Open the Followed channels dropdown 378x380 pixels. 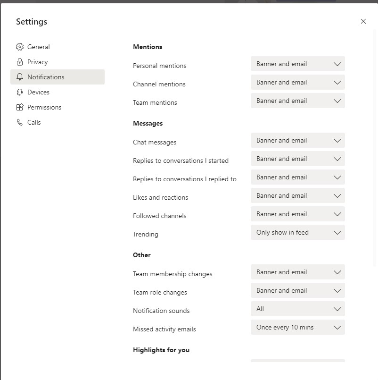click(297, 214)
